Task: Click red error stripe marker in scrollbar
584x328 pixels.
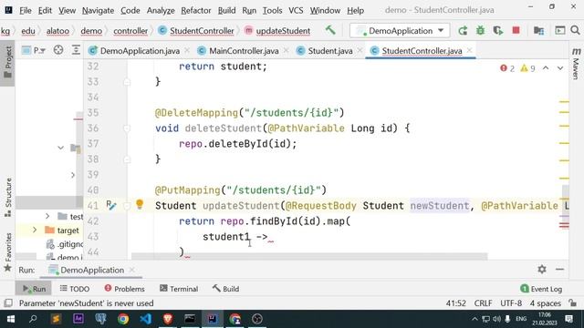Action: [564, 225]
